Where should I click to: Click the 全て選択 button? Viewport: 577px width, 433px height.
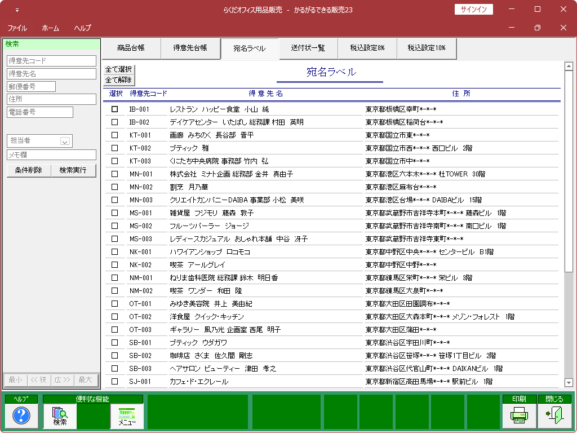click(119, 69)
